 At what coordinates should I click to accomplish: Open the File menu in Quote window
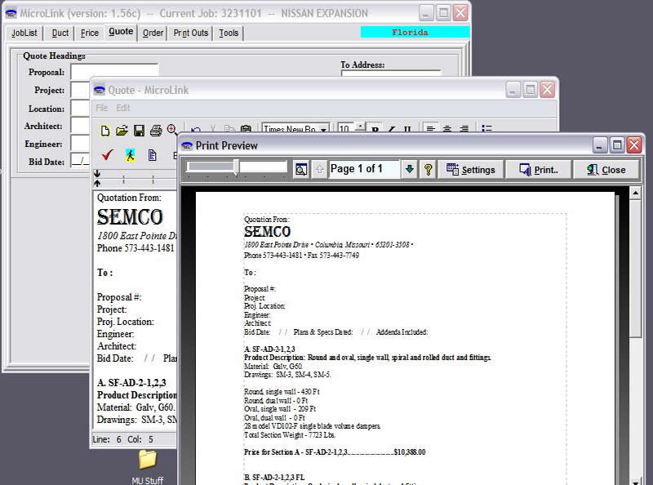[x=102, y=108]
